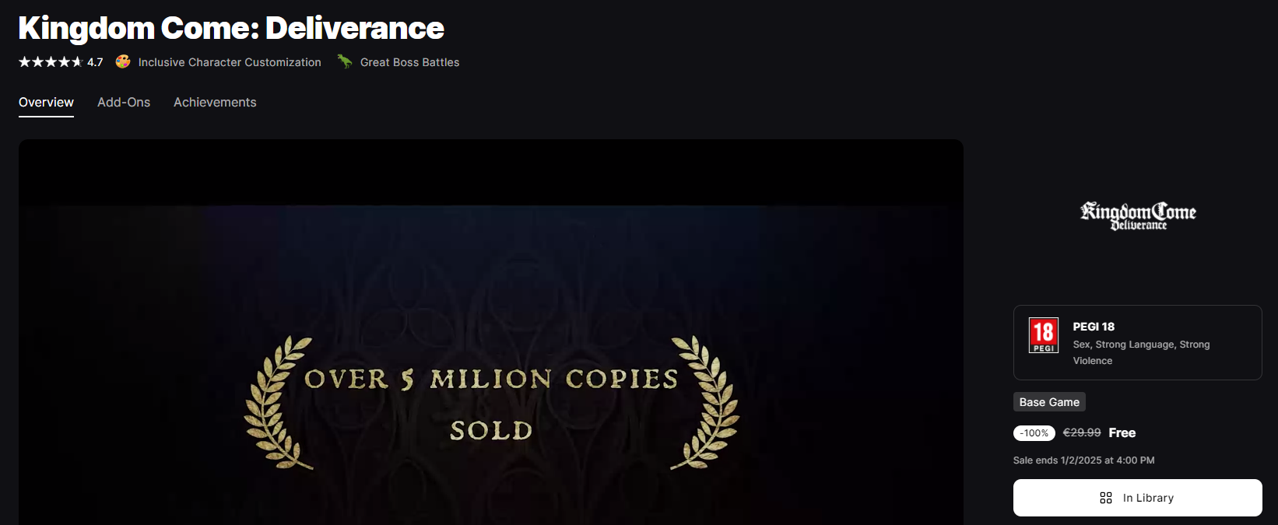The width and height of the screenshot is (1278, 525).
Task: Click the green dinosaur icon for Great Boss Battles
Action: 344,61
